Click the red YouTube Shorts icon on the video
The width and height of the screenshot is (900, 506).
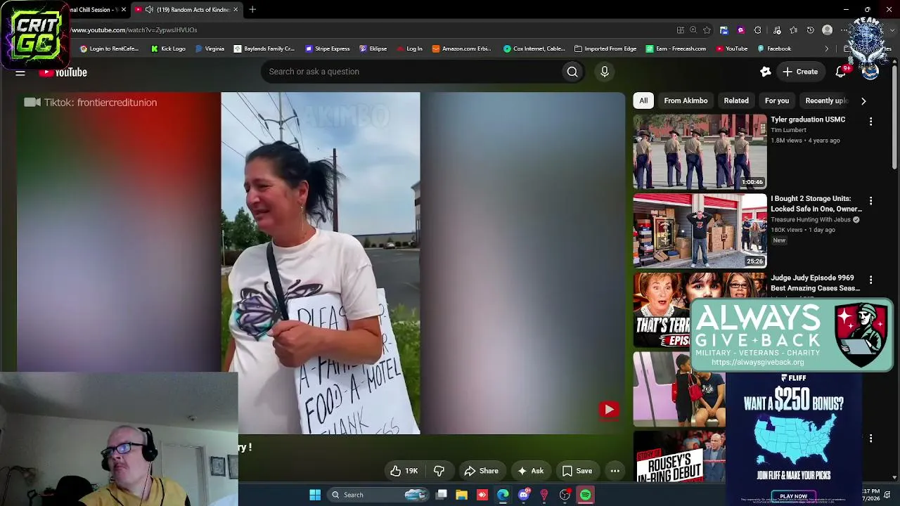(x=609, y=410)
